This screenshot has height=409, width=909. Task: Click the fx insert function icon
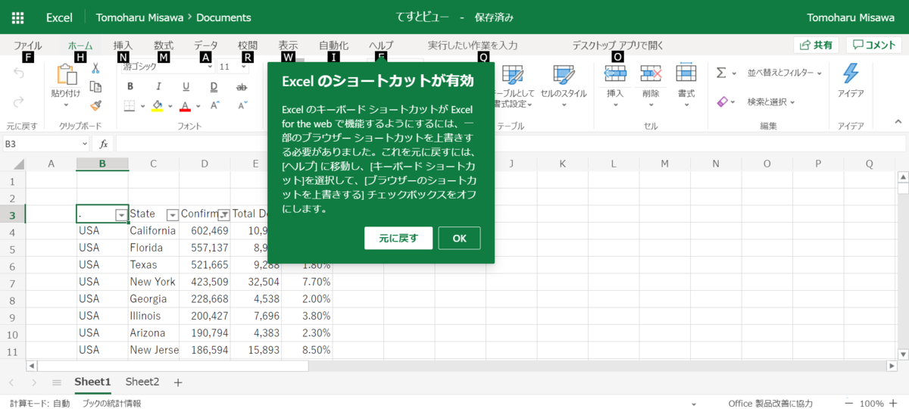pyautogui.click(x=104, y=143)
